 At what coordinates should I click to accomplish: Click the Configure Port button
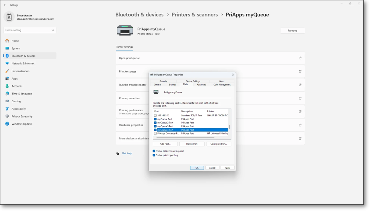click(x=219, y=144)
